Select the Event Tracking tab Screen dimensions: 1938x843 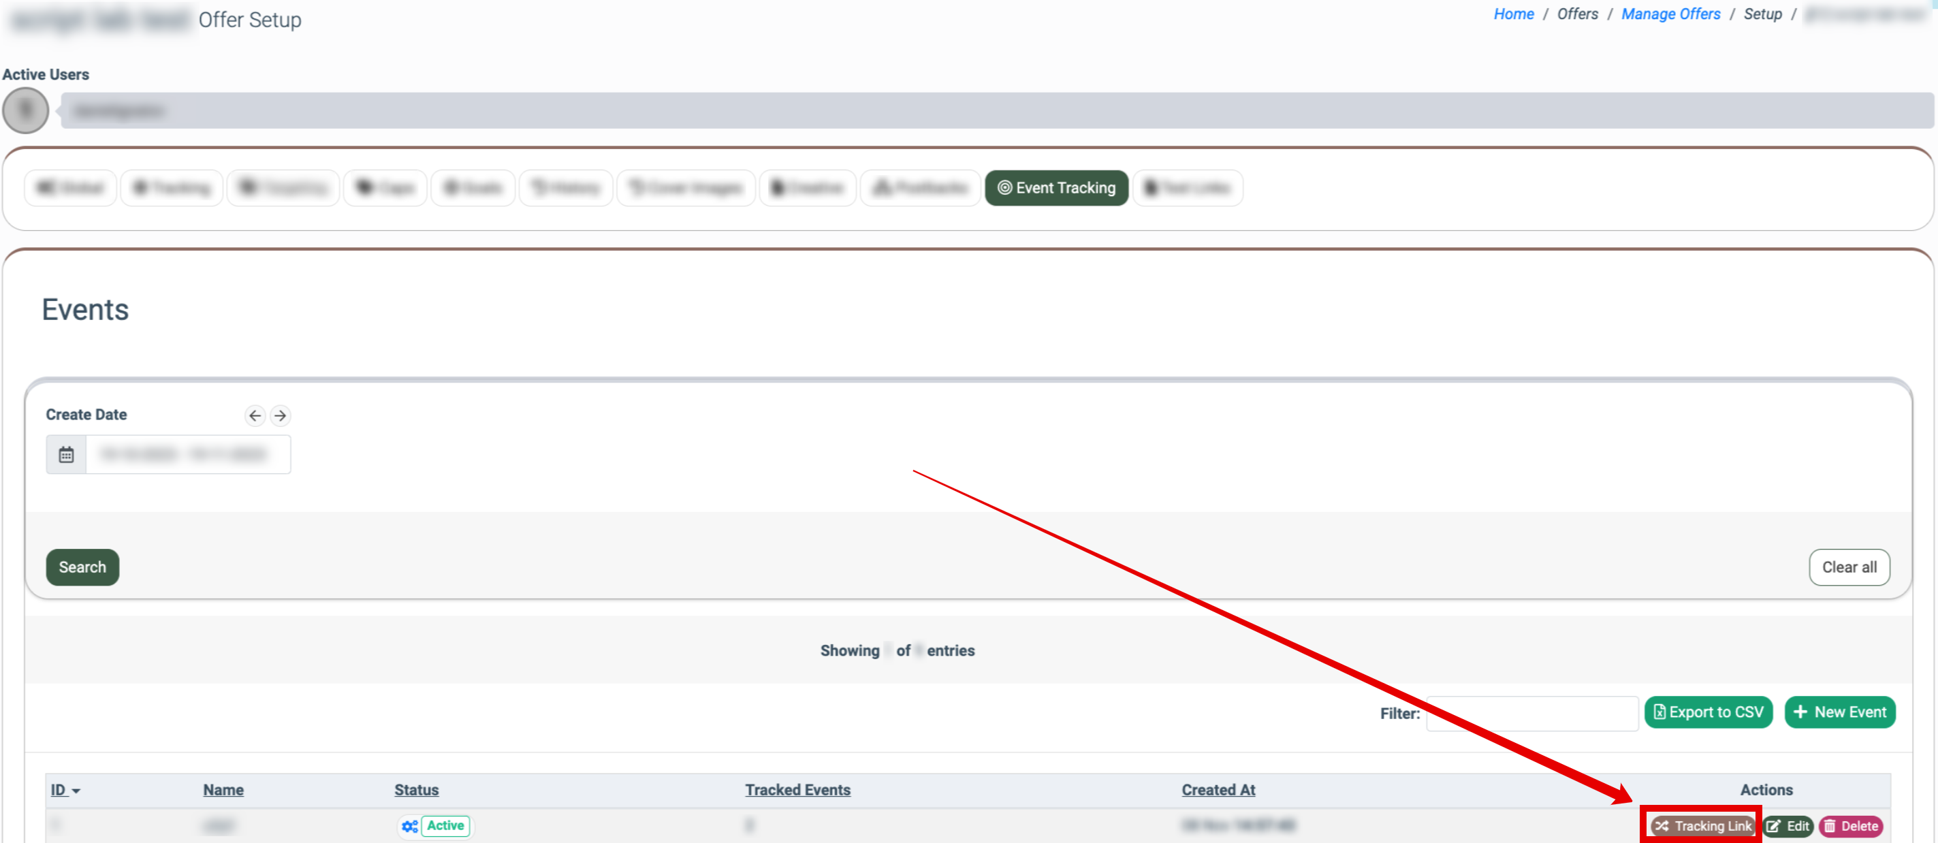point(1056,188)
